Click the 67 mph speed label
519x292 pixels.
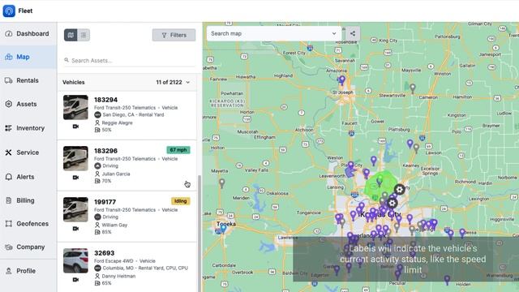178,150
